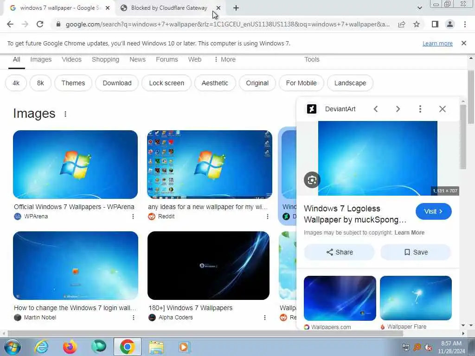Open Chrome's three-dot menu
The image size is (475, 356).
[x=465, y=24]
